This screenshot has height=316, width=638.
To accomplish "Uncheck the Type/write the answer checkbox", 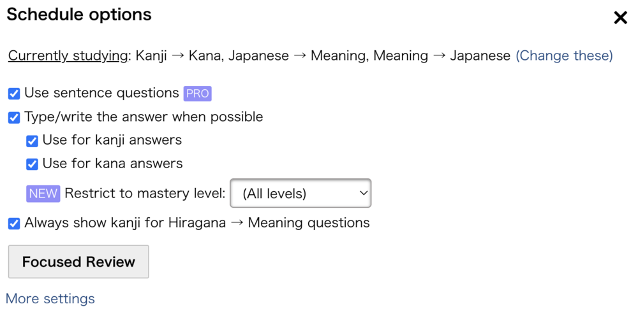I will 14,118.
